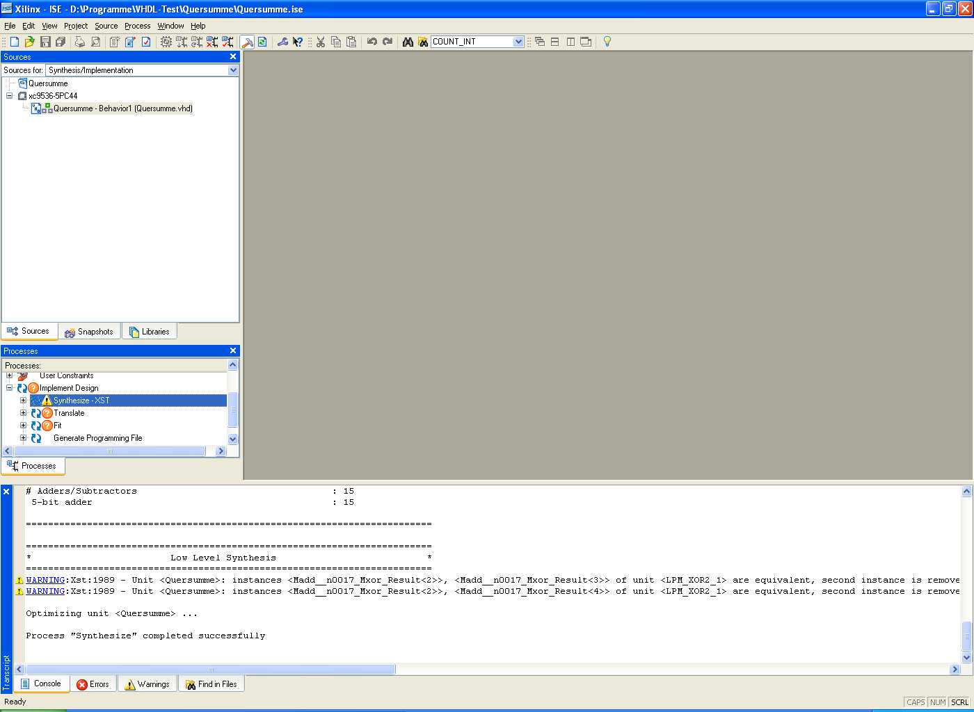Select the Translate process item
The image size is (974, 712).
[69, 413]
